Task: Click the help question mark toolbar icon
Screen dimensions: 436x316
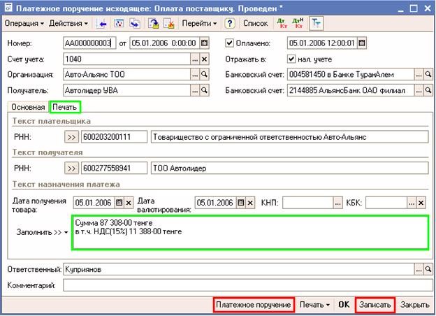Action: click(229, 23)
